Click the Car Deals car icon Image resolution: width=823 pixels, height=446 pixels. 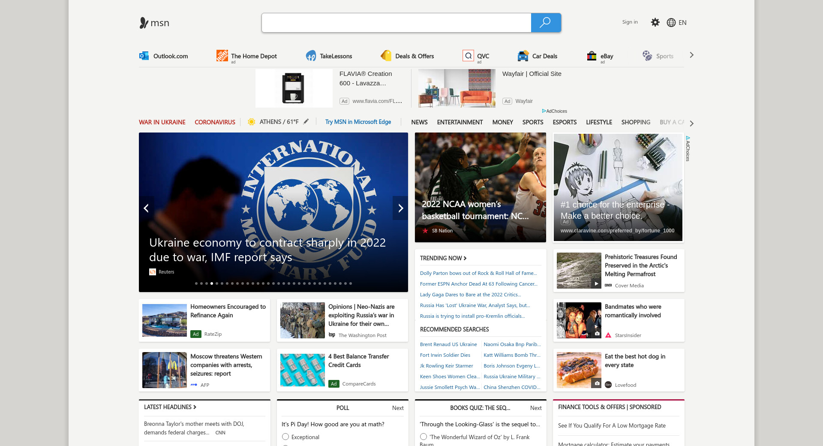pyautogui.click(x=523, y=56)
